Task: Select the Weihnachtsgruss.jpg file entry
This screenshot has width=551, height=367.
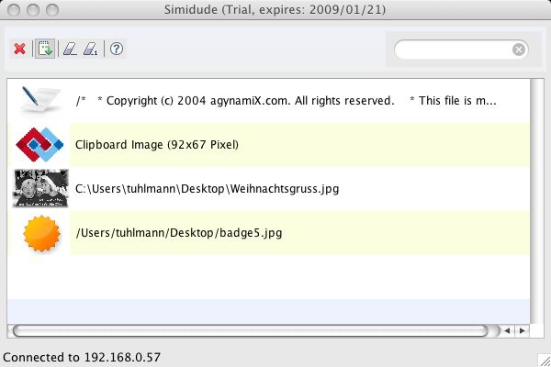Action: [207, 189]
